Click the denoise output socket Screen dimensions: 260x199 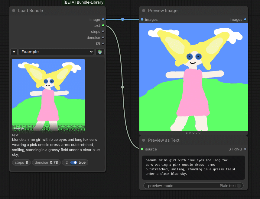click(103, 38)
